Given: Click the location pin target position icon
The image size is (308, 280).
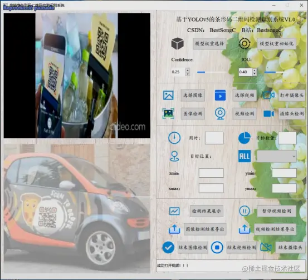Looking at the screenshot, I should [174, 156].
